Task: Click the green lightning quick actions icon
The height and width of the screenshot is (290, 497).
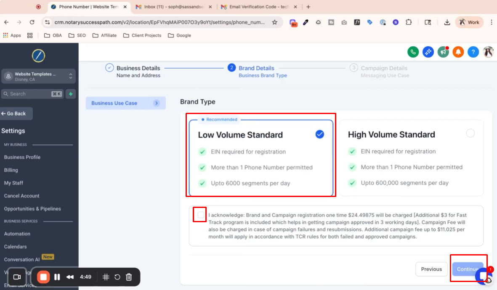Action: (x=71, y=94)
